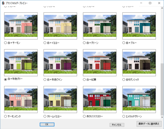Minimize the プランフォルダープレビュー window
Screen dimensions: 164x129
click(x=141, y=3)
